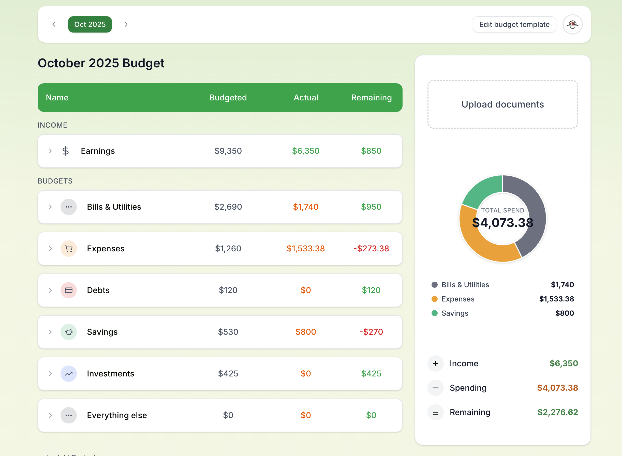This screenshot has height=456, width=622.
Task: Select the Oct 2025 month button
Action: pos(90,24)
